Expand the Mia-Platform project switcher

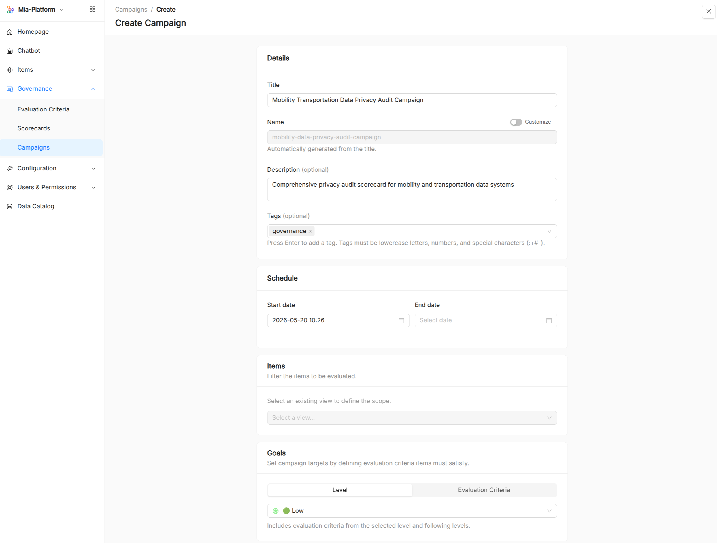(62, 10)
